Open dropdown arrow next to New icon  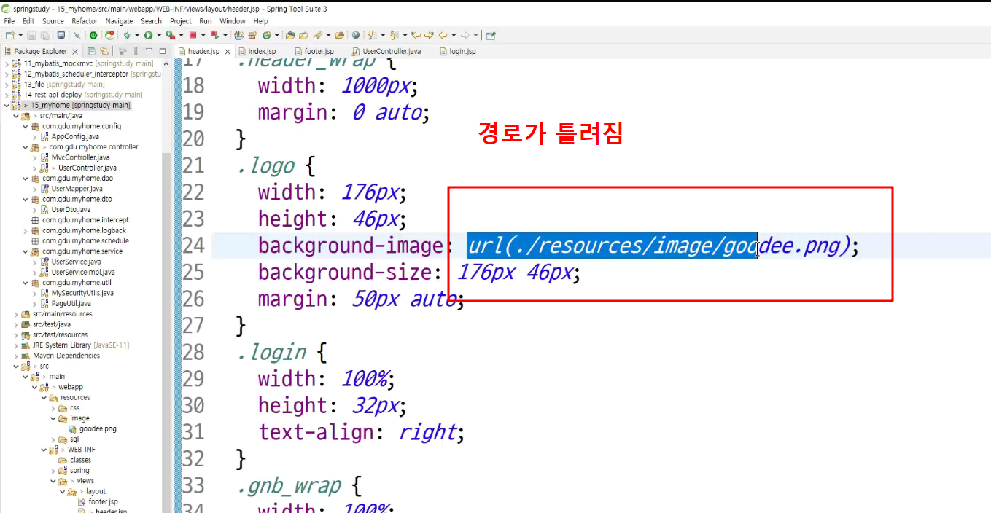[x=20, y=35]
